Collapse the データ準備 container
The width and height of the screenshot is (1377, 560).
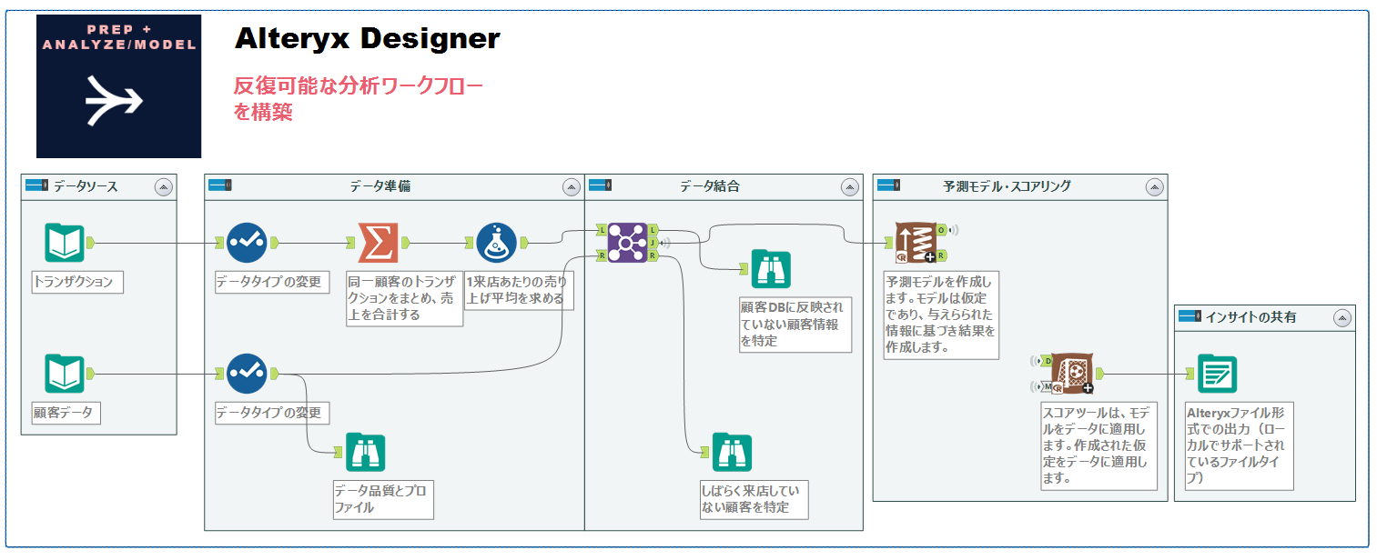click(572, 186)
